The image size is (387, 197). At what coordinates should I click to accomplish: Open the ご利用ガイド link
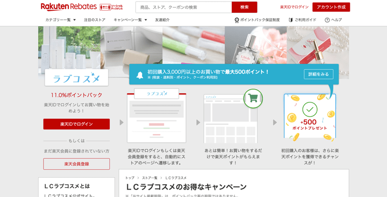click(x=305, y=20)
